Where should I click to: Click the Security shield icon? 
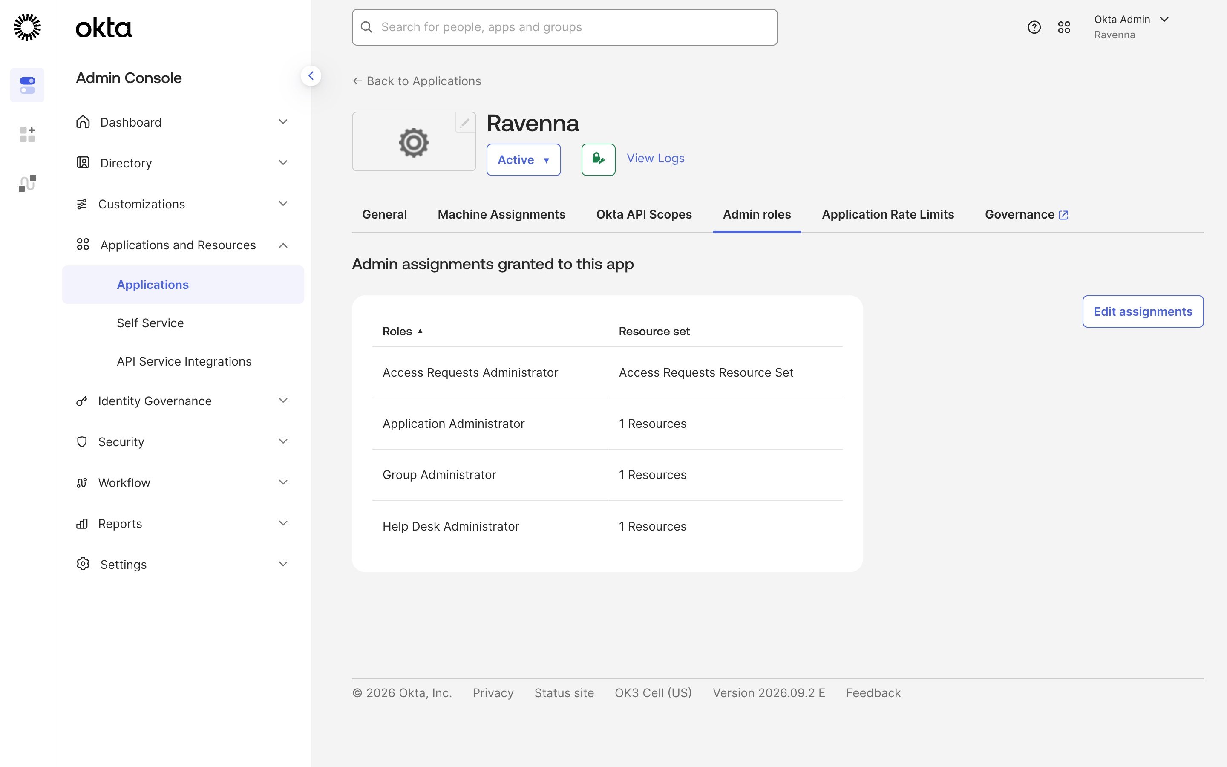[x=82, y=442]
